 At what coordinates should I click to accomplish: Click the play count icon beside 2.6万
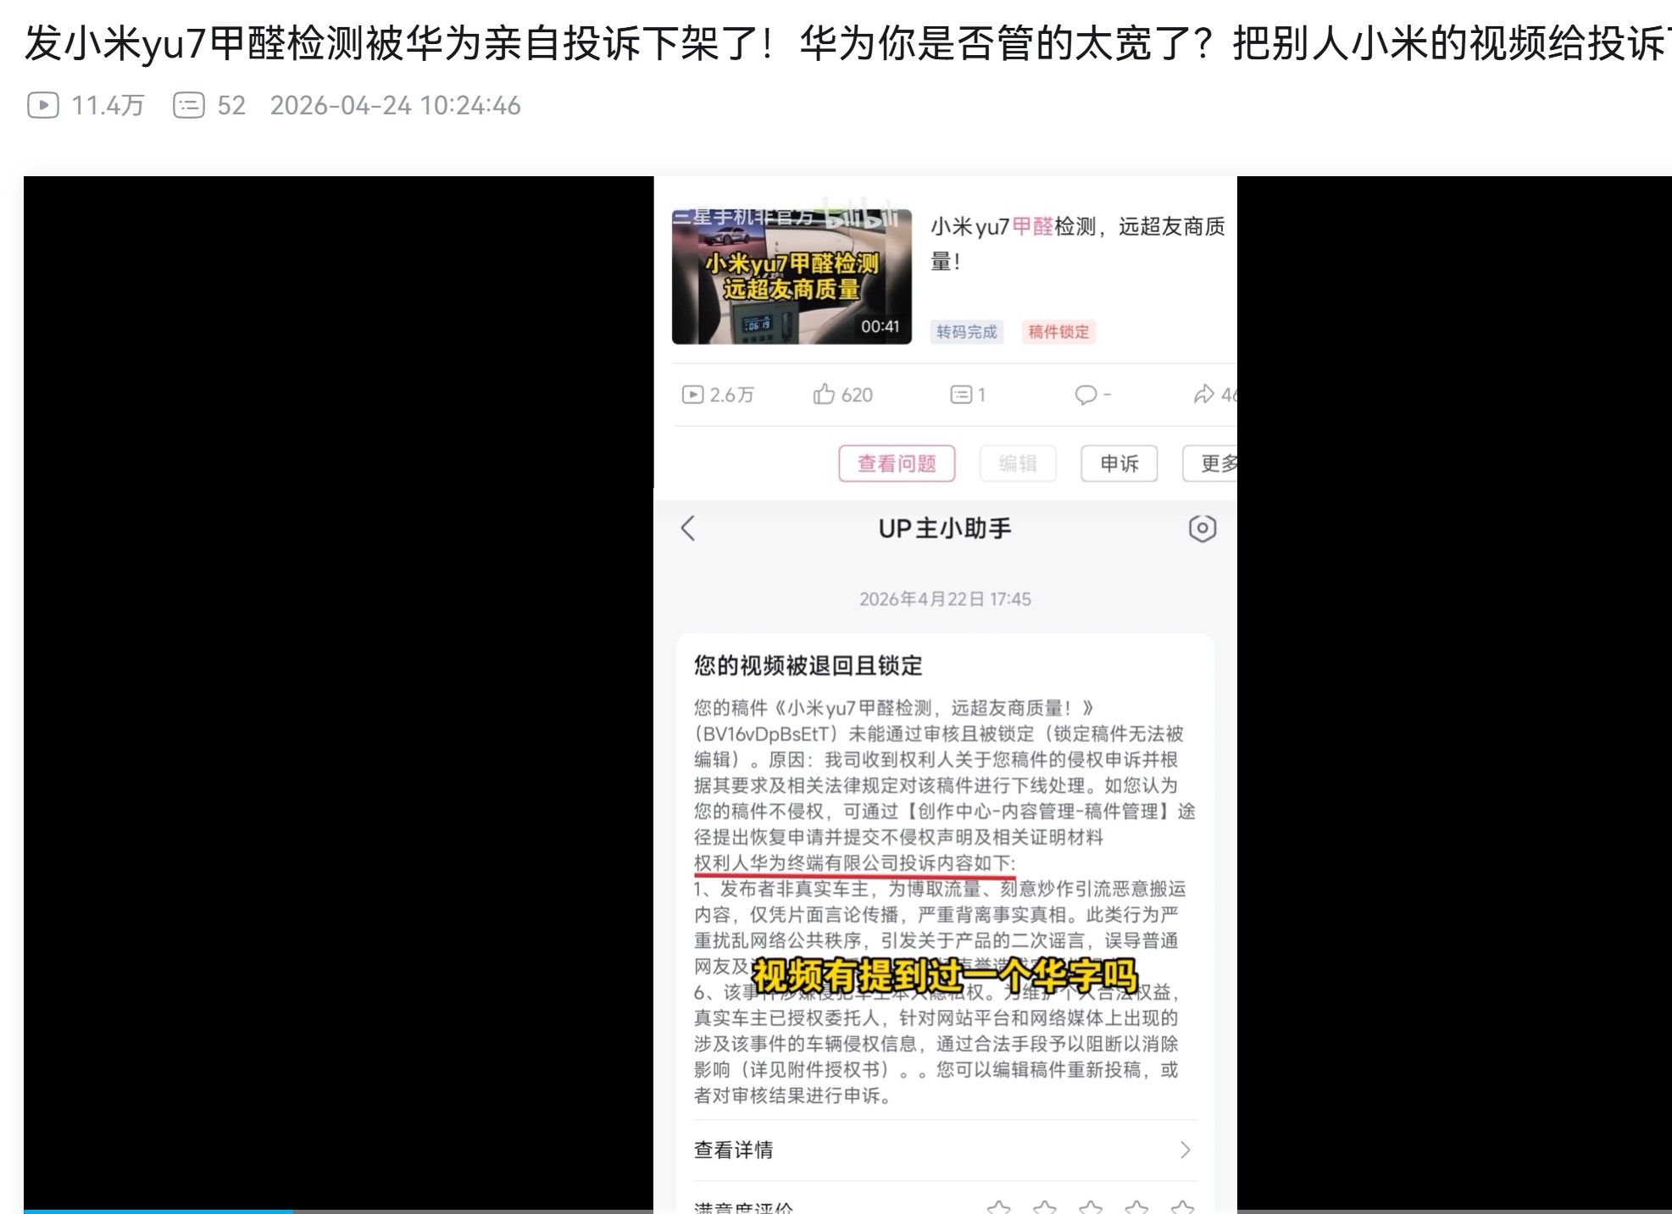692,395
